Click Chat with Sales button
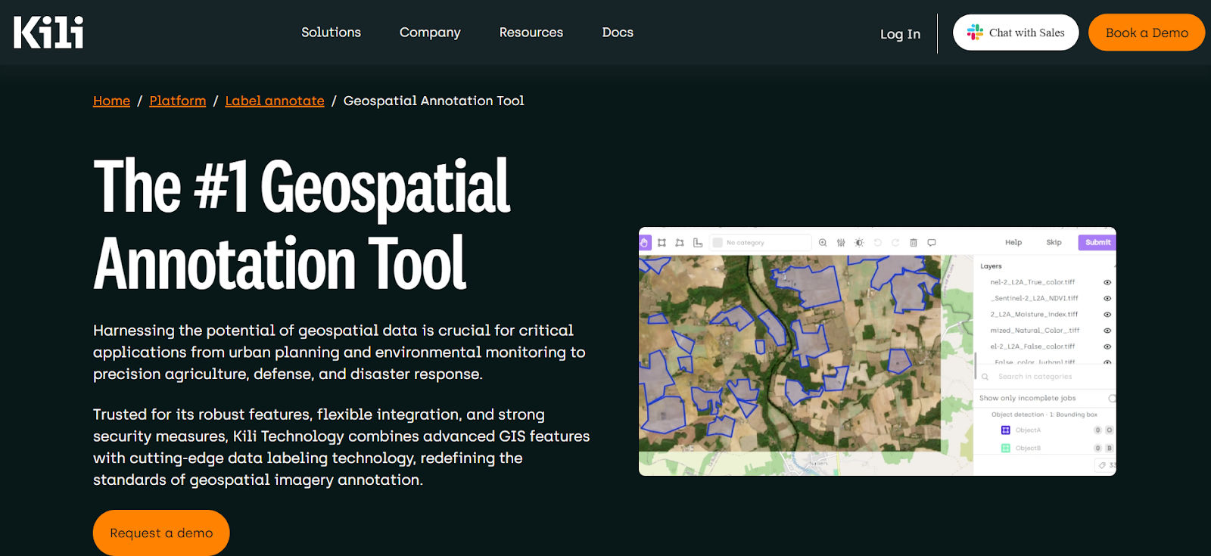The width and height of the screenshot is (1211, 556). 1016,33
